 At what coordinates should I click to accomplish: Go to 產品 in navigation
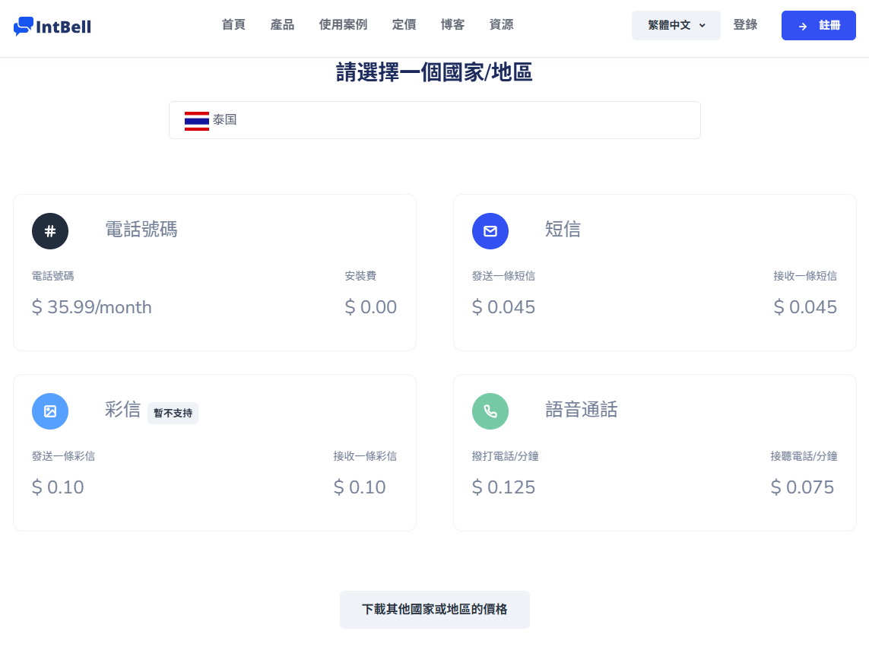tap(282, 24)
